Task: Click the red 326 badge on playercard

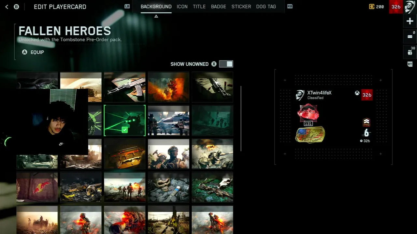Action: 367,95
